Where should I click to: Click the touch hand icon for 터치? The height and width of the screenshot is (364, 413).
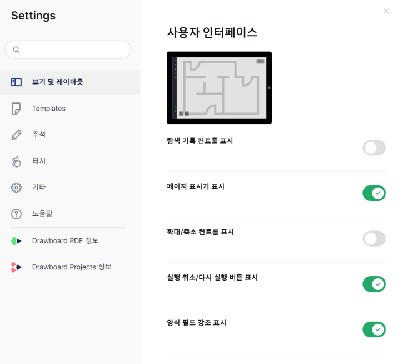pos(16,161)
